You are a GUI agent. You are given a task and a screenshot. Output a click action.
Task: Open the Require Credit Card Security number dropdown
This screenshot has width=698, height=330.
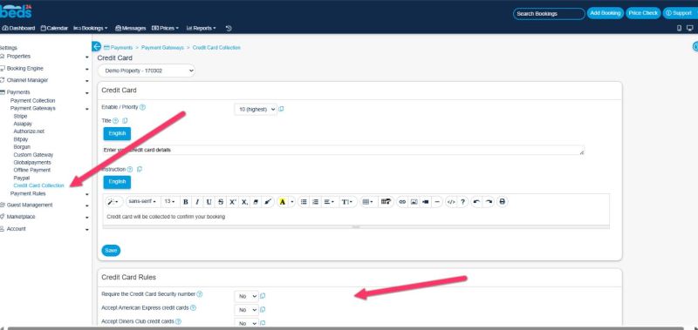coord(246,296)
